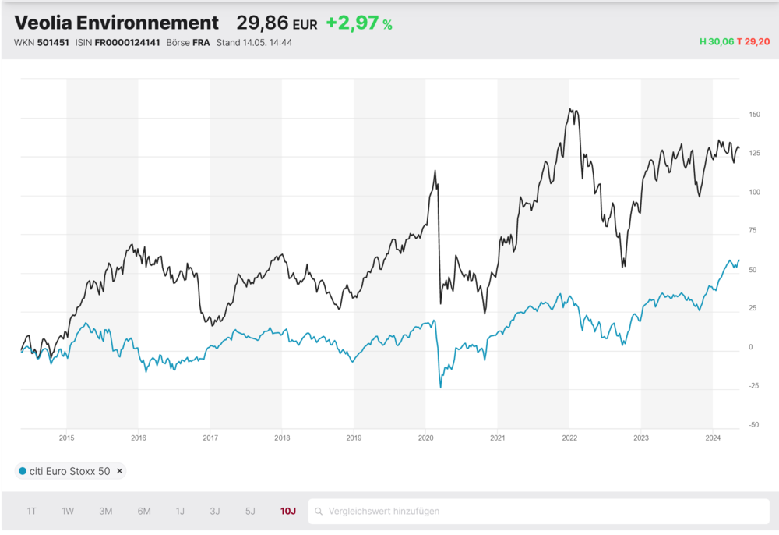Choose the 3J time range
Screen dimensions: 779x535
click(x=215, y=511)
